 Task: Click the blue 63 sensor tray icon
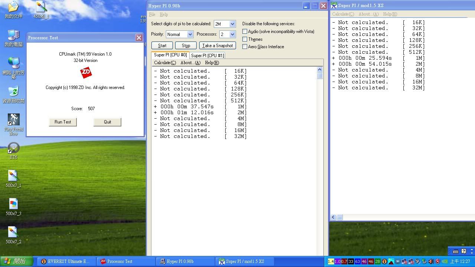point(358,261)
